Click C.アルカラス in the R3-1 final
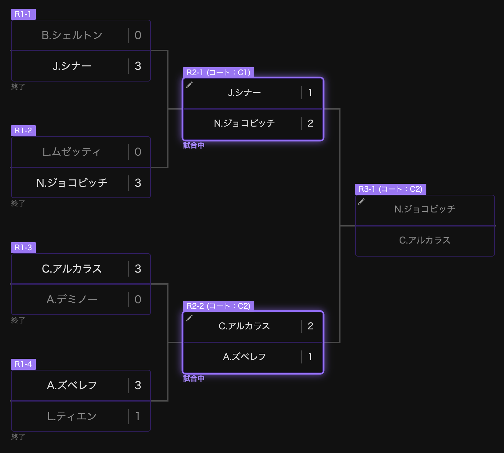The height and width of the screenshot is (453, 504). click(425, 240)
